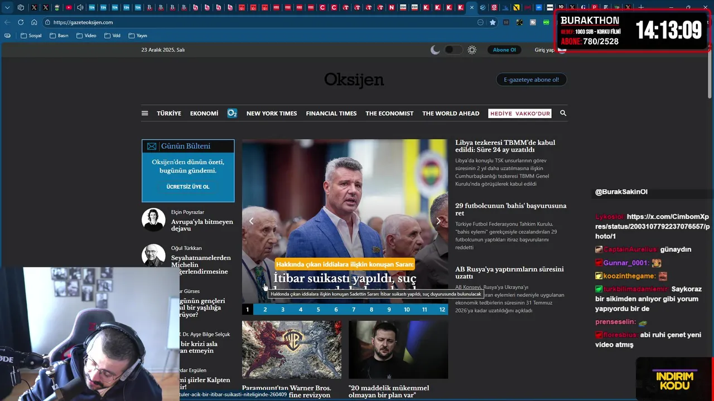Image resolution: width=714 pixels, height=401 pixels.
Task: Click the sun light-mode icon
Action: tap(472, 50)
